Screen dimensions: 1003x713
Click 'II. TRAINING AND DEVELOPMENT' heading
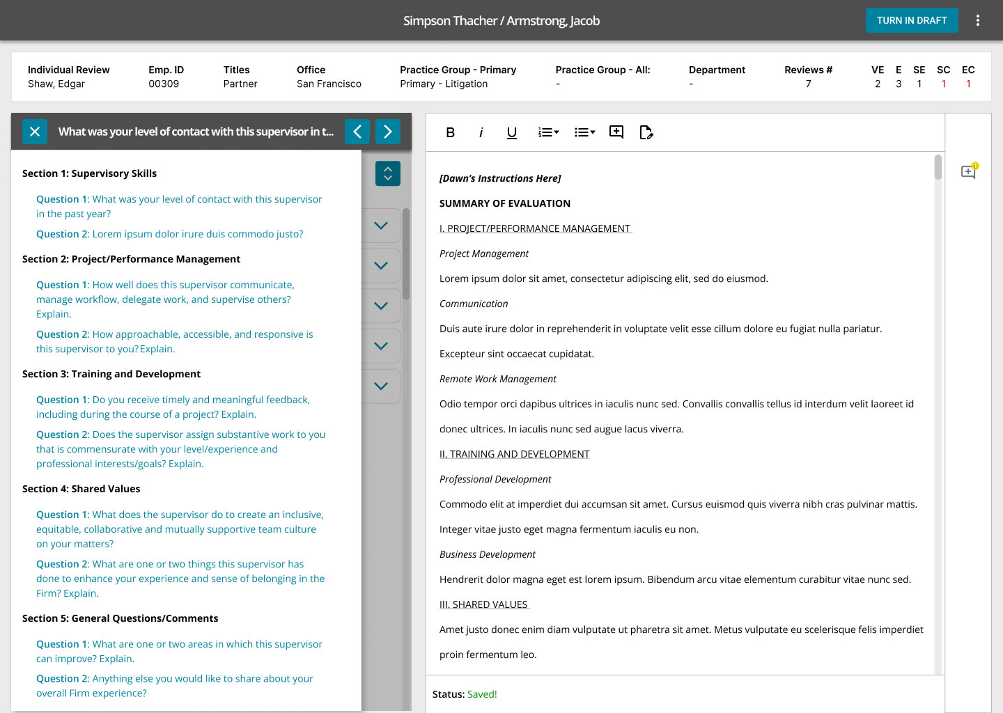click(515, 454)
